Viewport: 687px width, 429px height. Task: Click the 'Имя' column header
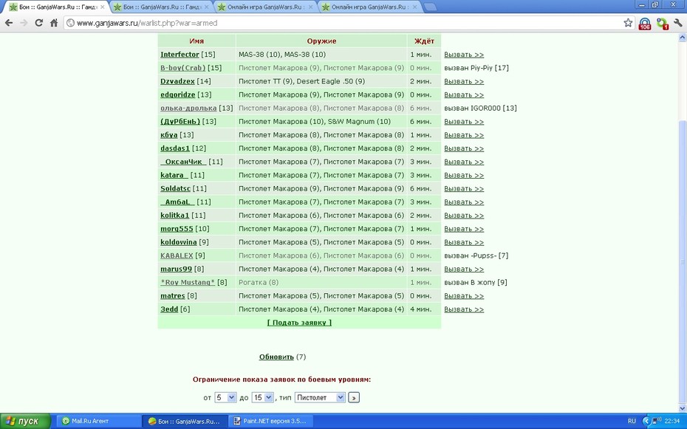coord(196,41)
